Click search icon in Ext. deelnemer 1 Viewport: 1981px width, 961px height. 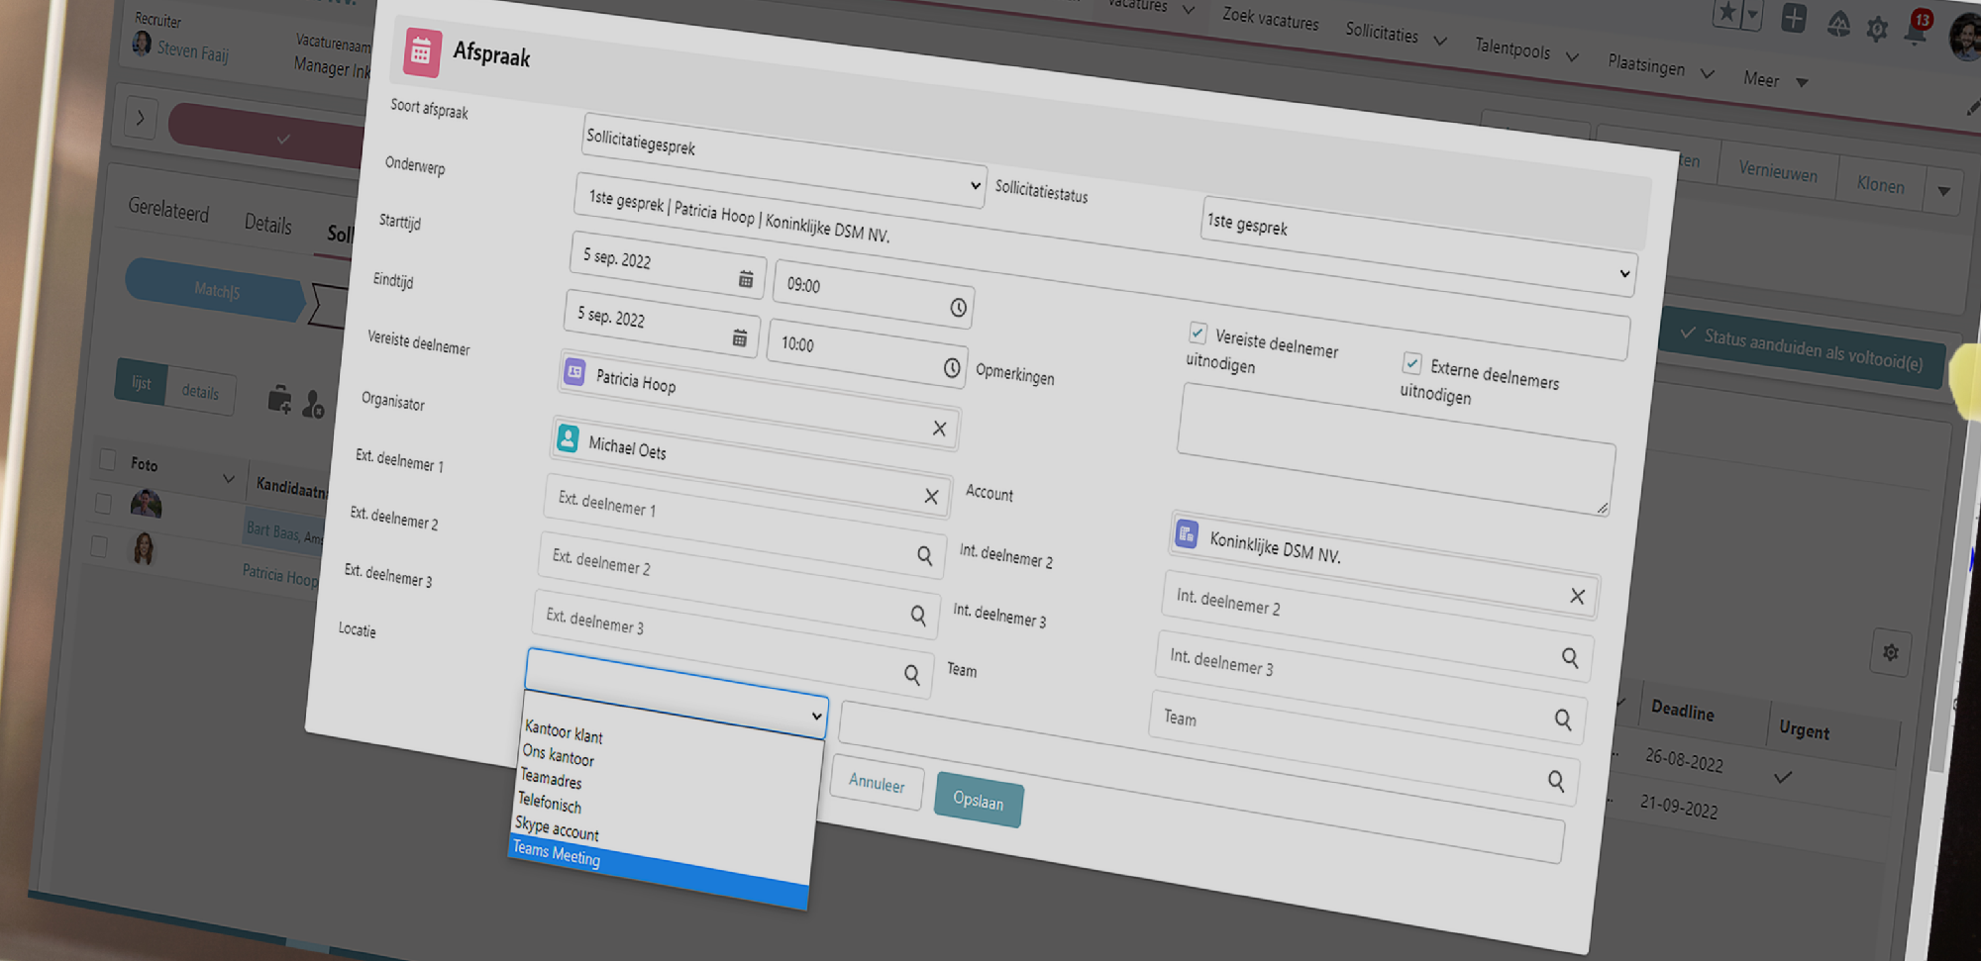[924, 556]
